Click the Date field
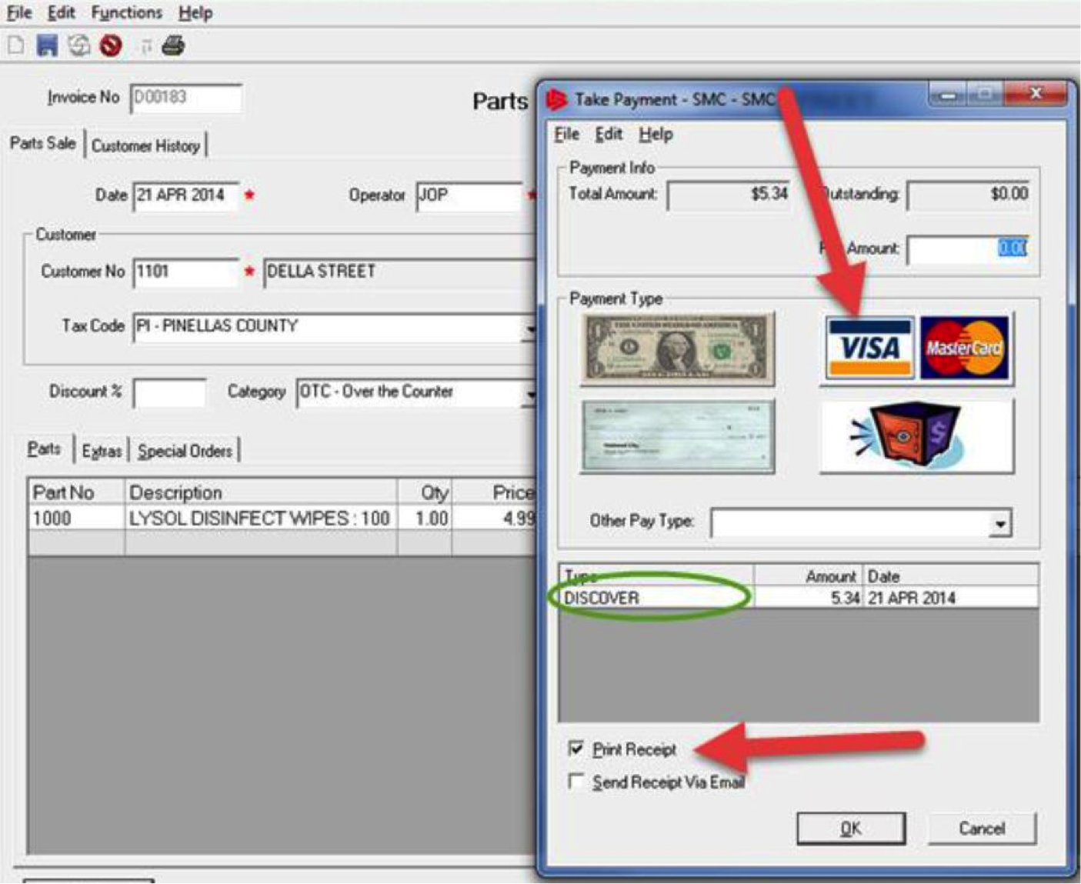 [x=185, y=195]
